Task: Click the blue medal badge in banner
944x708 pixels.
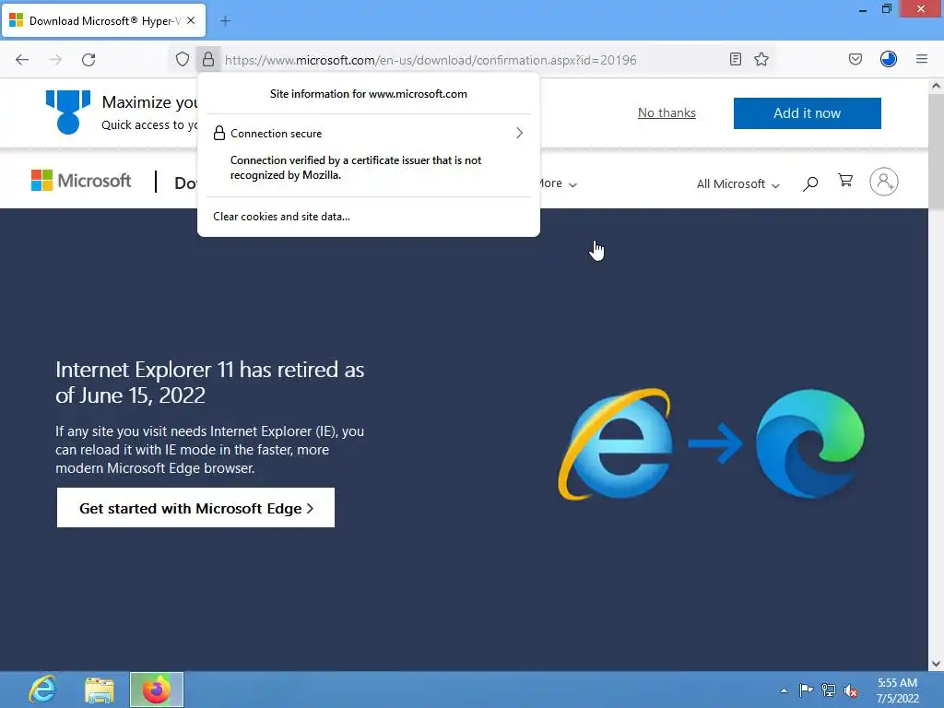Action: 68,112
